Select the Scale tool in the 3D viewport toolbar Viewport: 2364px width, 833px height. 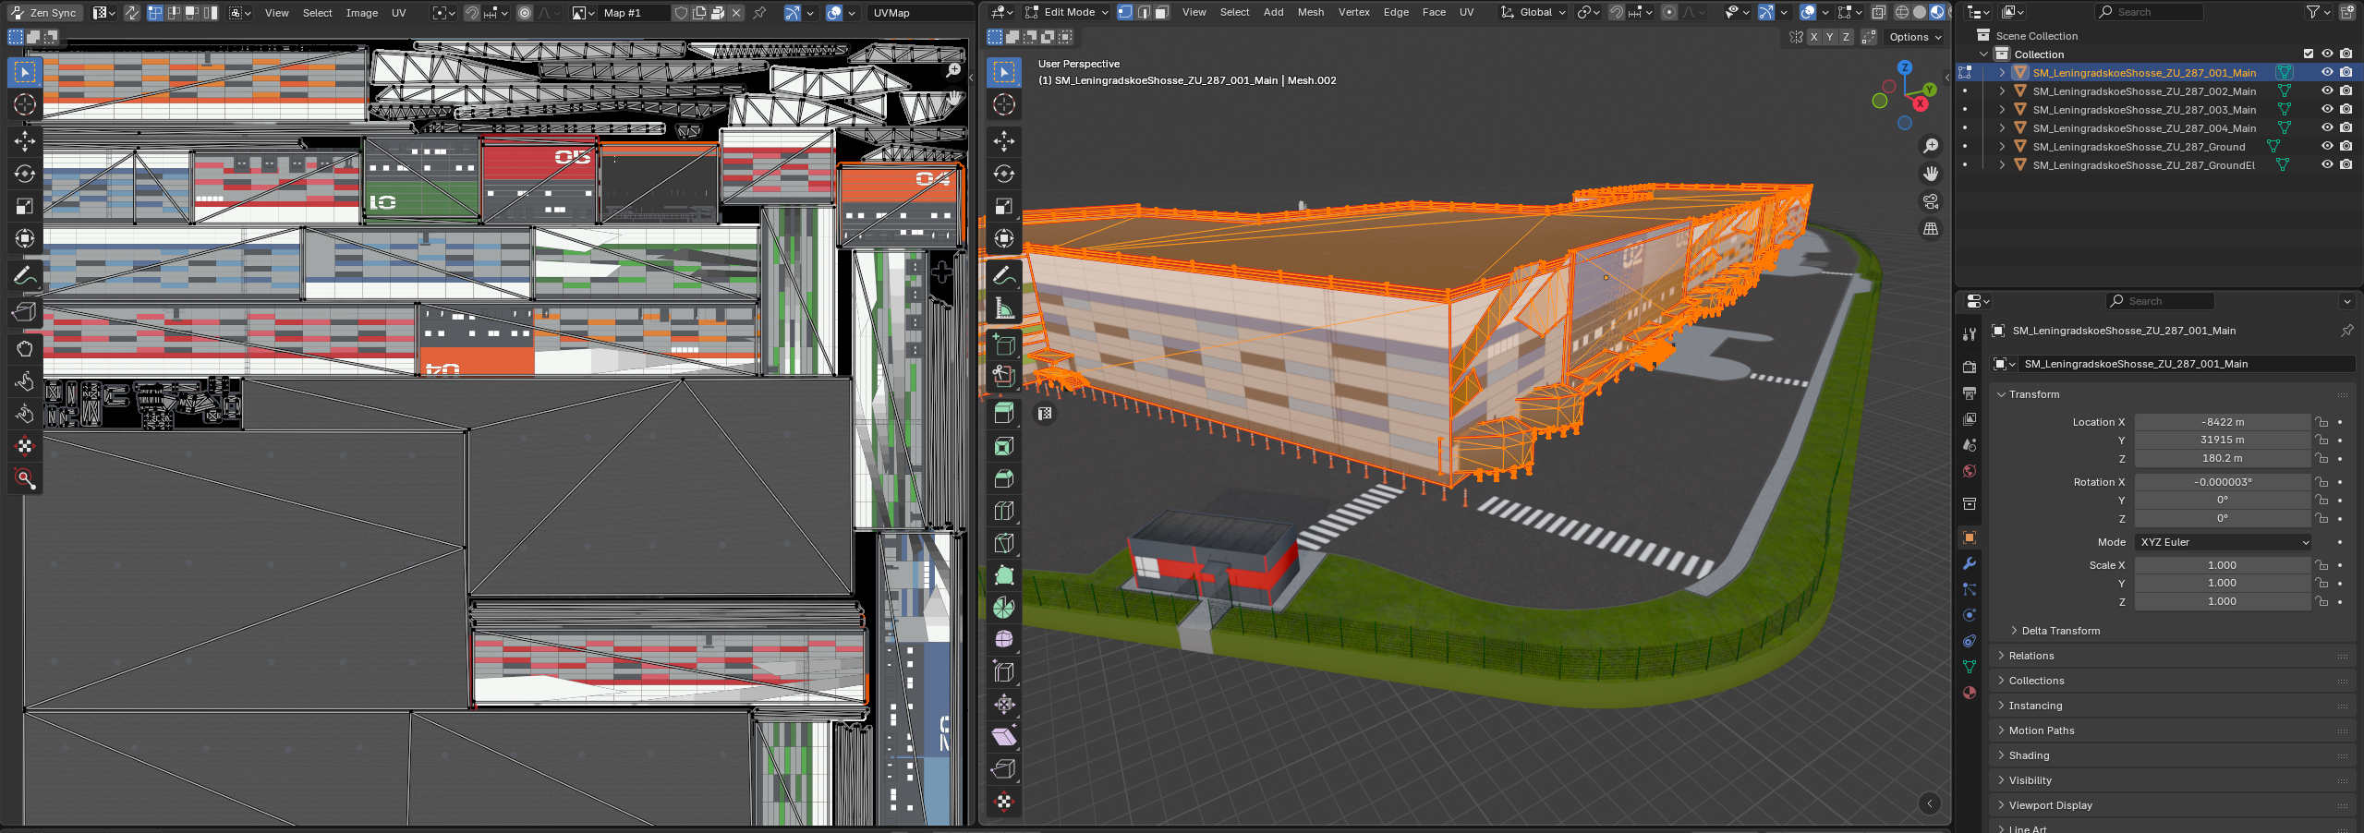[1004, 206]
